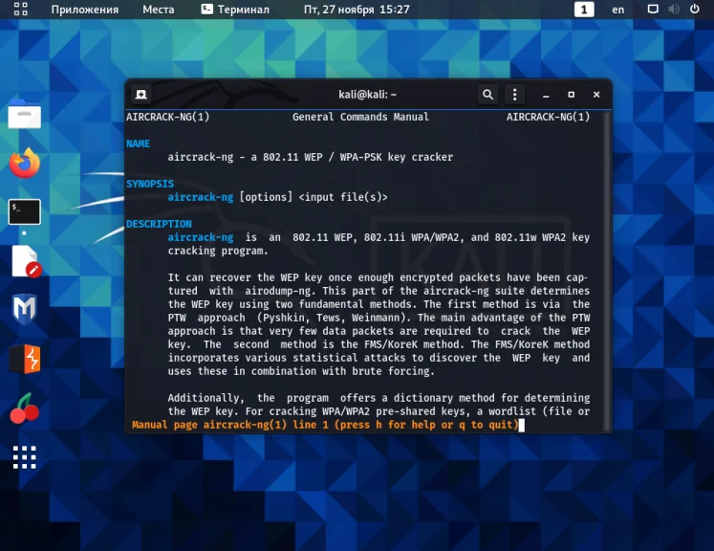Click 'aircrack-ng' in the SYNOPSIS line

click(201, 197)
